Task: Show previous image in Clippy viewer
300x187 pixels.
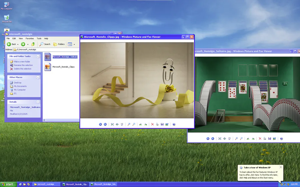Action: click(100, 124)
